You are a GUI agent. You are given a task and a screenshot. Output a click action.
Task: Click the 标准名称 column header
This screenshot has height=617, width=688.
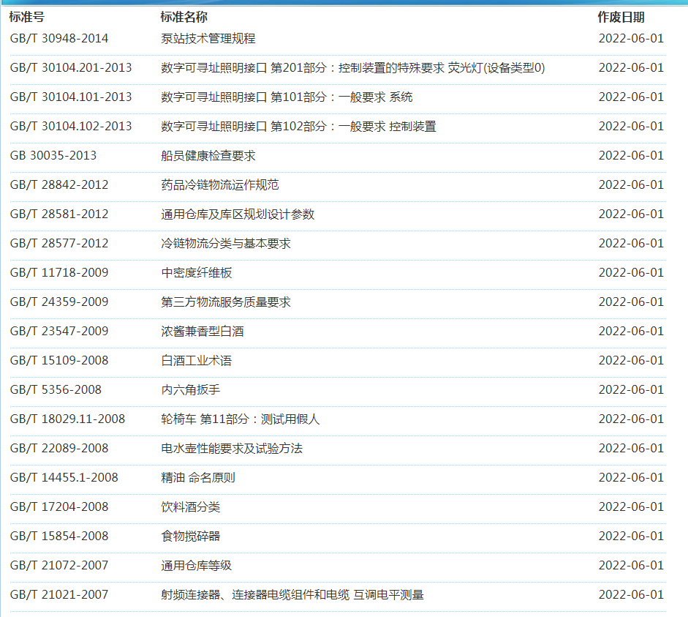tap(184, 17)
